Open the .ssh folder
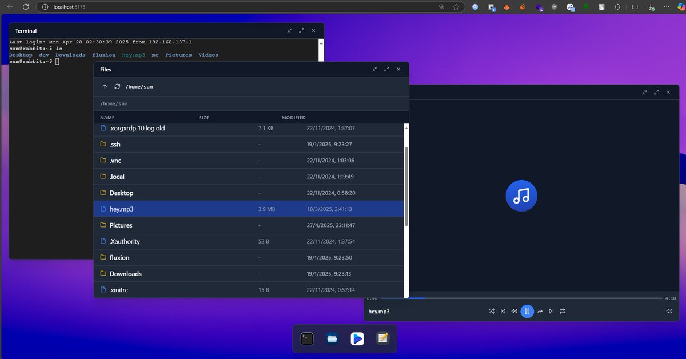The image size is (686, 359). pyautogui.click(x=249, y=145)
